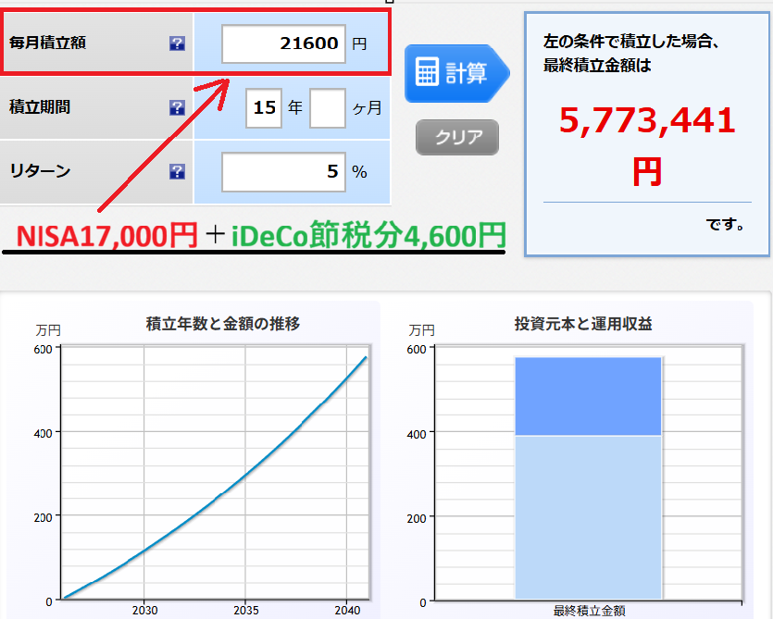Viewport: 773px width, 619px height.
Task: Click the 計算 button text
Action: click(x=466, y=73)
